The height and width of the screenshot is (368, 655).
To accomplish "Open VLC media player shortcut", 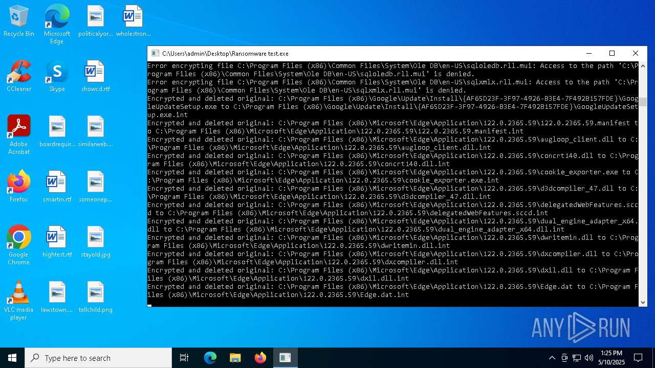I will click(x=19, y=301).
